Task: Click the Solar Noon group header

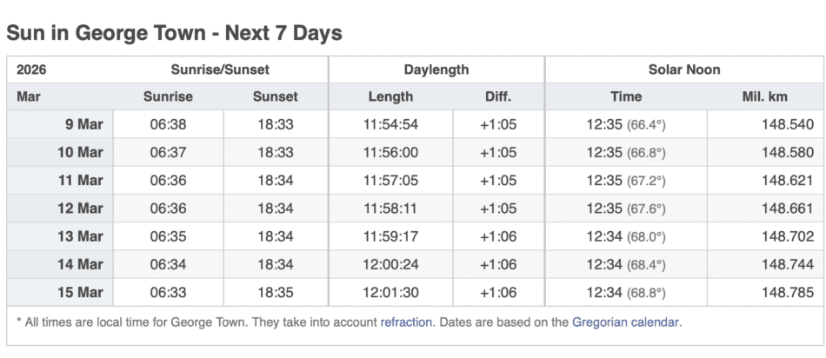Action: pyautogui.click(x=683, y=70)
